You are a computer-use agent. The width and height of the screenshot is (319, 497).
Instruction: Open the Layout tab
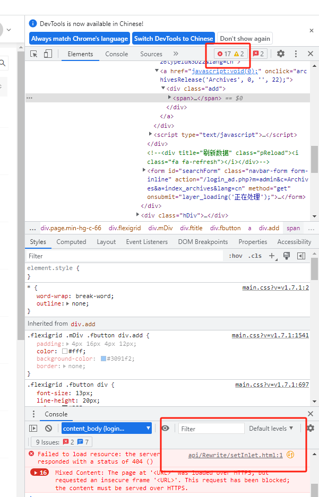point(106,242)
